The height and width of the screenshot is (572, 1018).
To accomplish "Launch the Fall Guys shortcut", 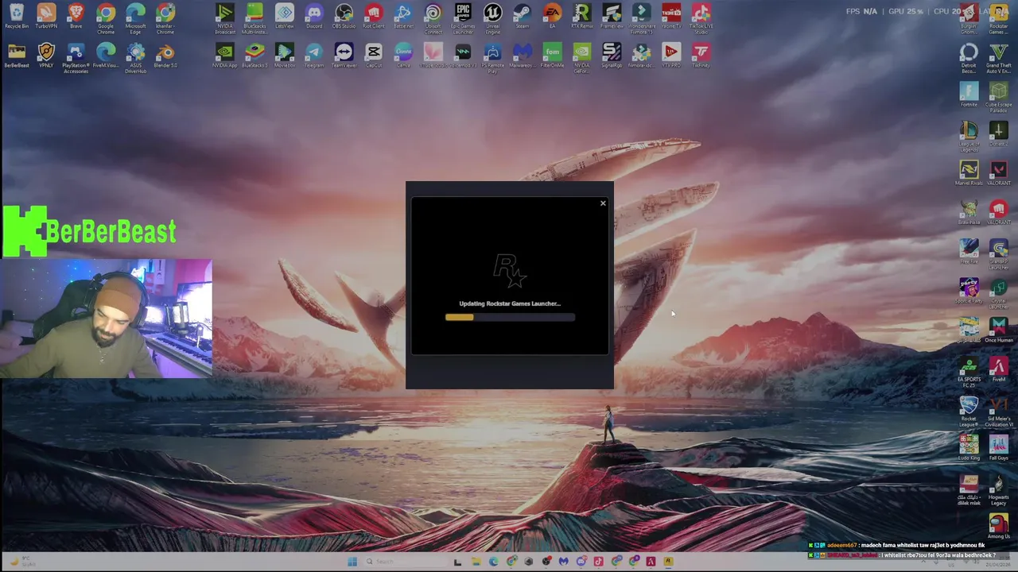I will point(998,448).
